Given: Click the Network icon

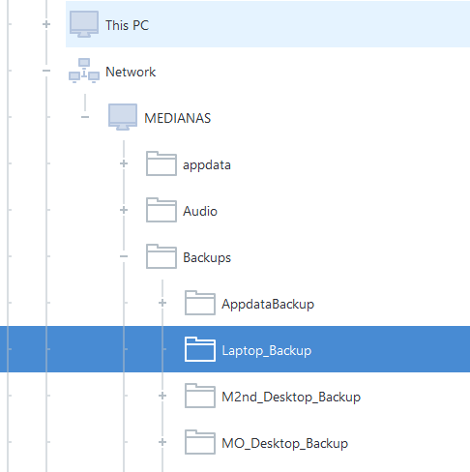Looking at the screenshot, I should (x=84, y=71).
